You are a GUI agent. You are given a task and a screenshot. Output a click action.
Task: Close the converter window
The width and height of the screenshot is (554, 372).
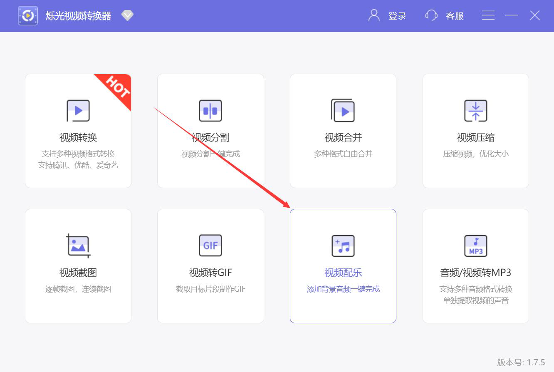[535, 16]
